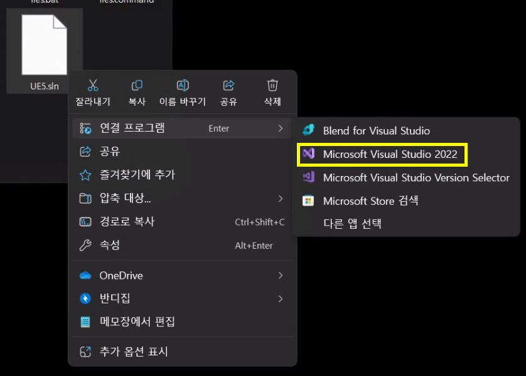Click the 반디집 menu label
The width and height of the screenshot is (526, 376).
click(115, 298)
